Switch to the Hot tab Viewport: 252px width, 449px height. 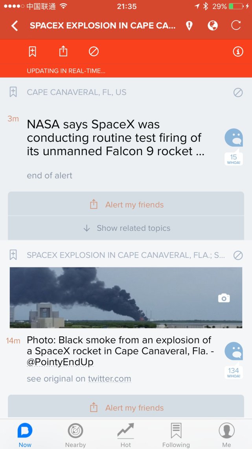(x=126, y=434)
